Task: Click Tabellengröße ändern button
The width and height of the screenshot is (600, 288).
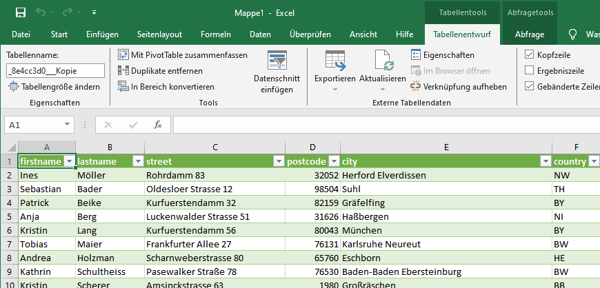Action: pos(54,87)
